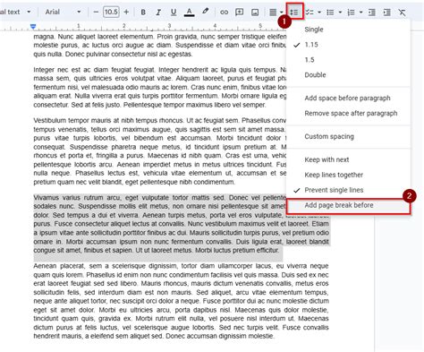Insert an image using the image icon
424x352 pixels.
click(x=255, y=12)
